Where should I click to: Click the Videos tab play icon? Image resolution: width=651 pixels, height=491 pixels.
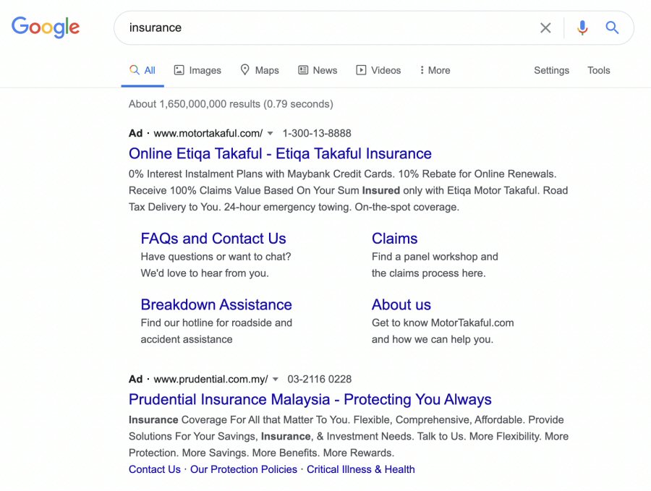(x=361, y=70)
